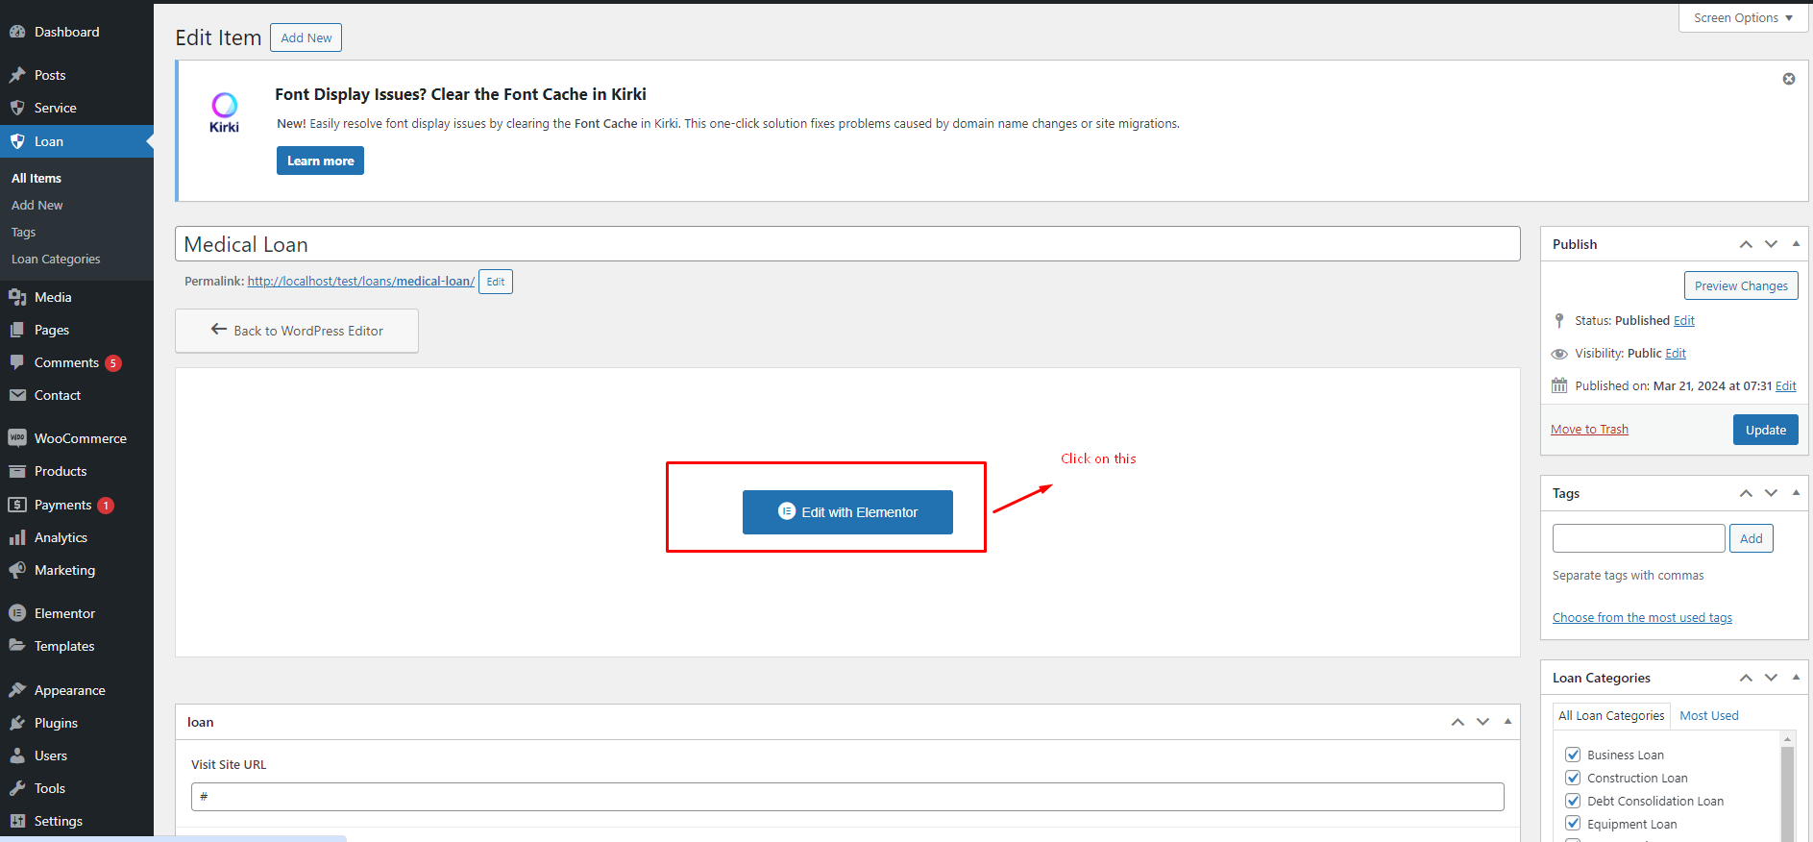Click the Comments badge showing 5
Viewport: 1813px width, 842px height.
(x=113, y=363)
